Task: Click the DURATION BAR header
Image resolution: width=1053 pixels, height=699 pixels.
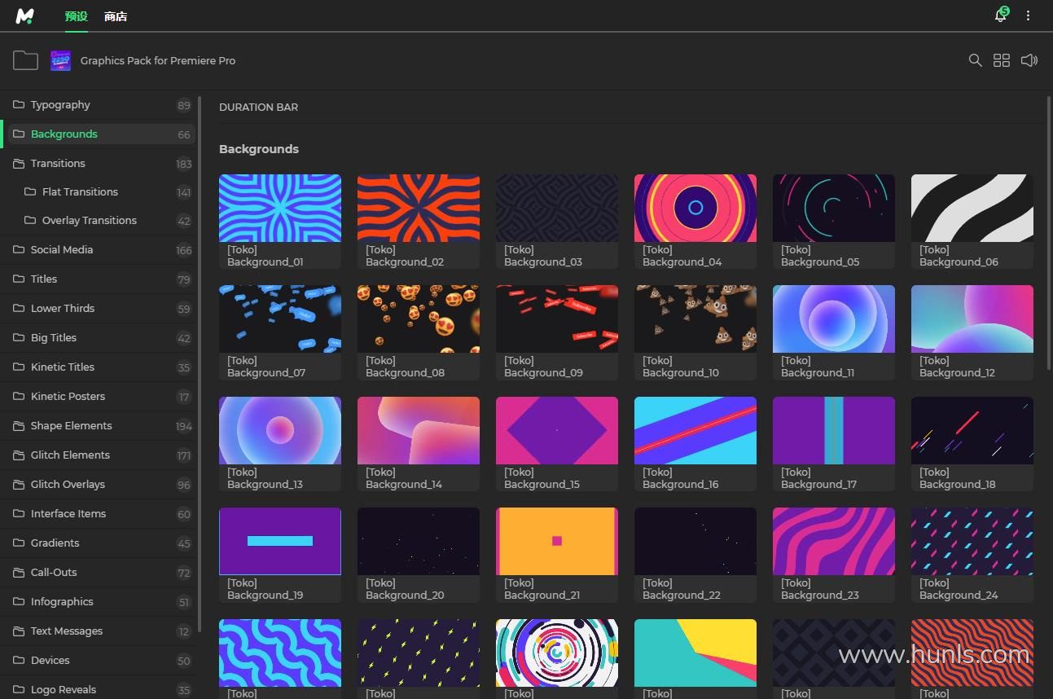Action: [258, 107]
